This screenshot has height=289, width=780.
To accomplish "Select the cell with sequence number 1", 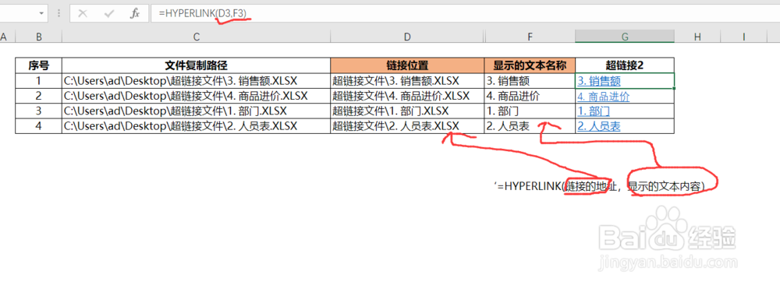I will 39,80.
